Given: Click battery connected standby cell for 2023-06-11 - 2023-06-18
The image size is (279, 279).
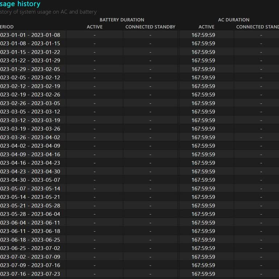Looking at the screenshot, I should point(150,231).
